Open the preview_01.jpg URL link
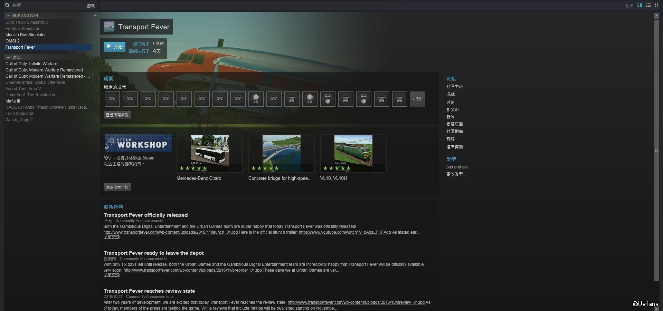 pos(356,302)
